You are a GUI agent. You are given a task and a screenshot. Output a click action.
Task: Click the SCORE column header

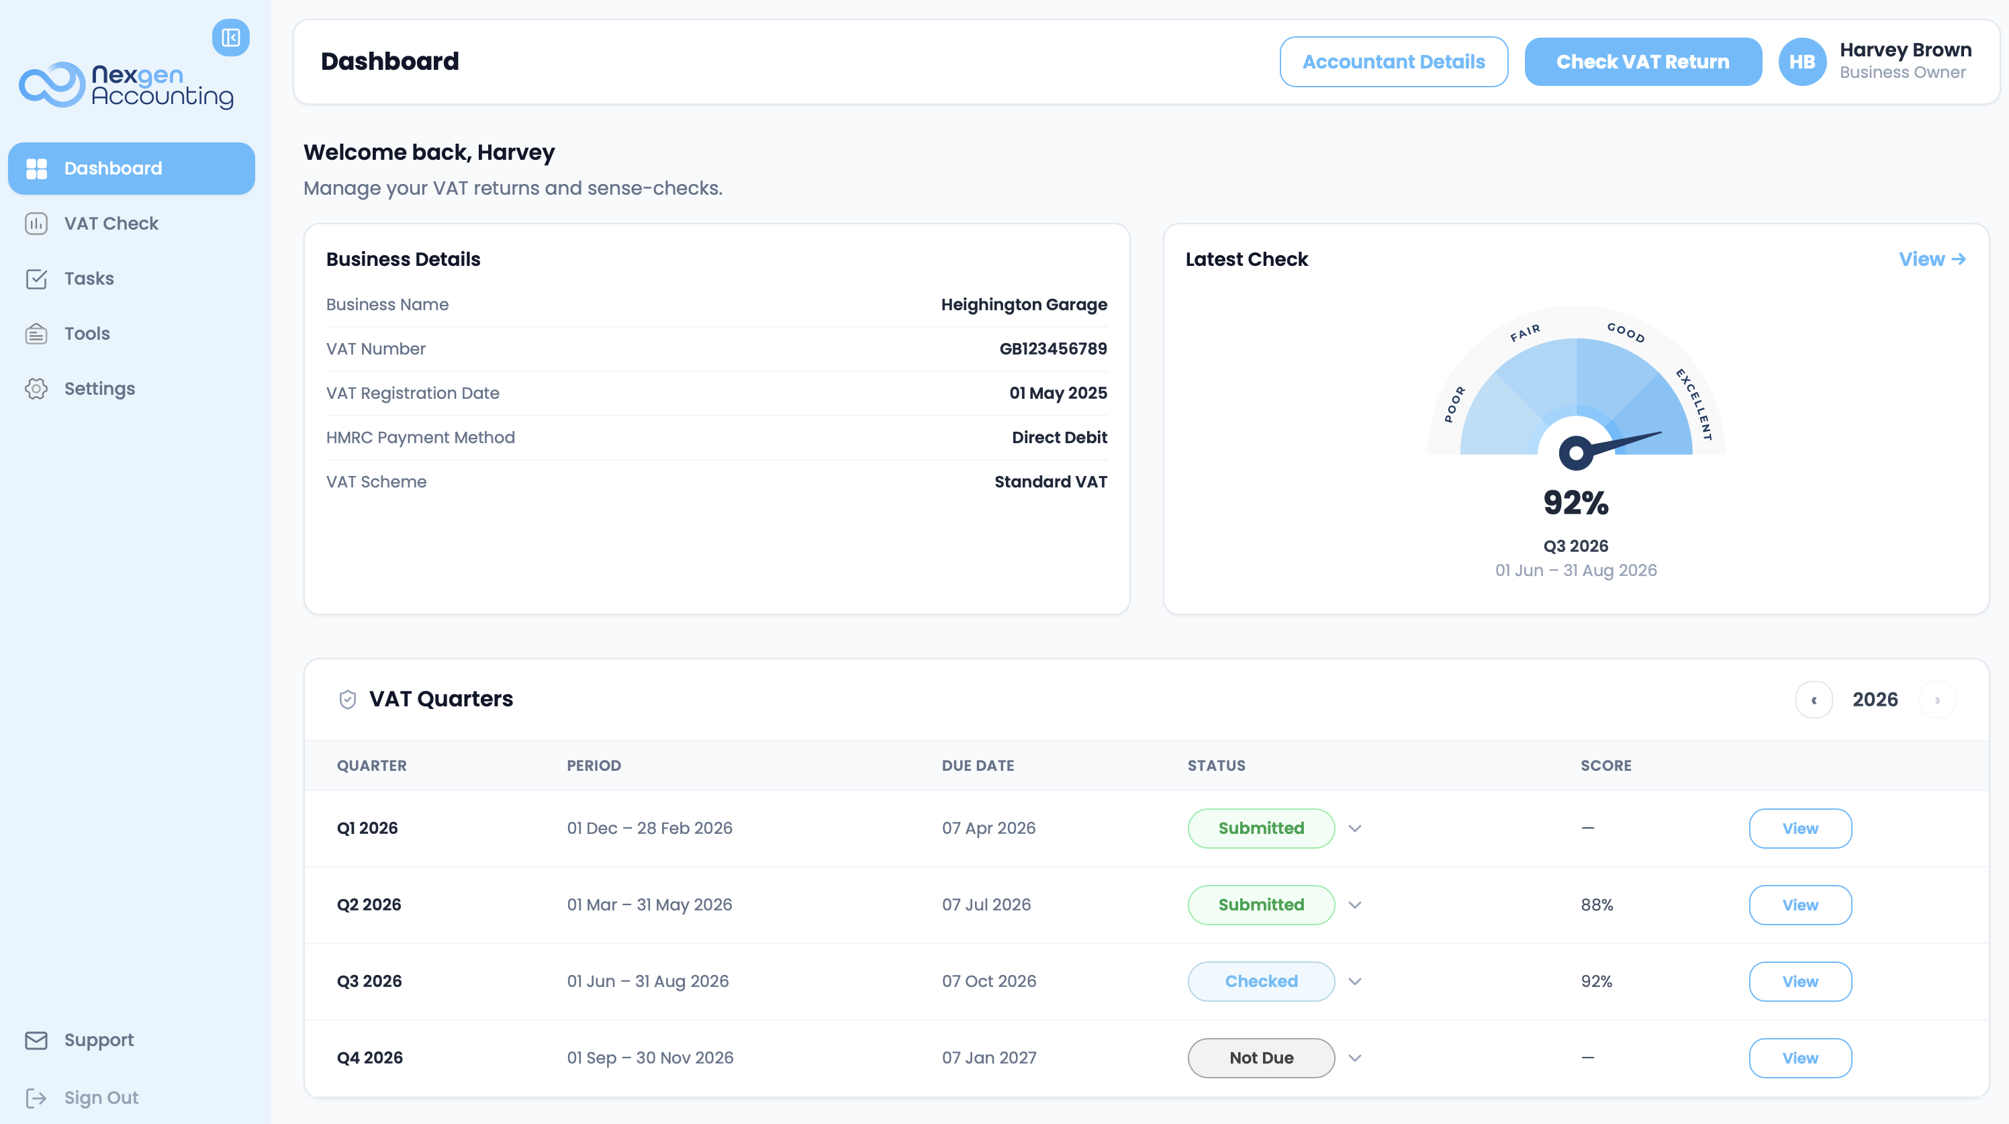click(x=1606, y=766)
